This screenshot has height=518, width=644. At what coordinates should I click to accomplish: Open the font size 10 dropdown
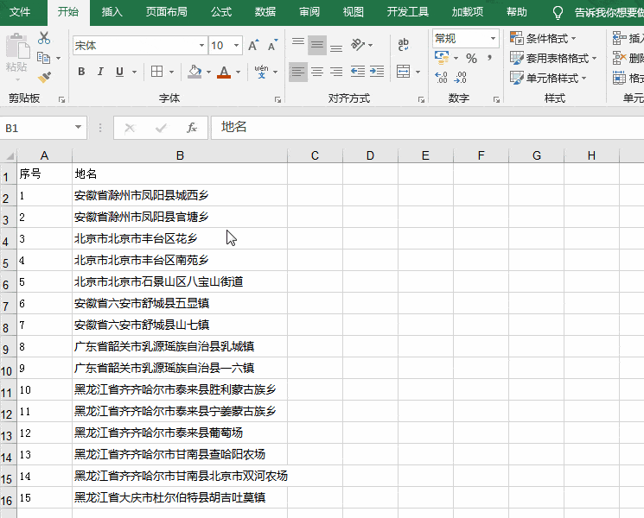click(x=237, y=46)
